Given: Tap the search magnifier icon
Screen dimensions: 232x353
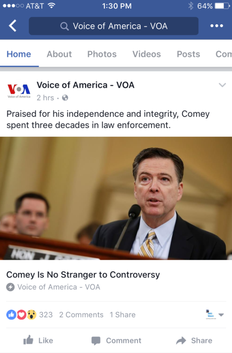Looking at the screenshot, I should [x=64, y=26].
